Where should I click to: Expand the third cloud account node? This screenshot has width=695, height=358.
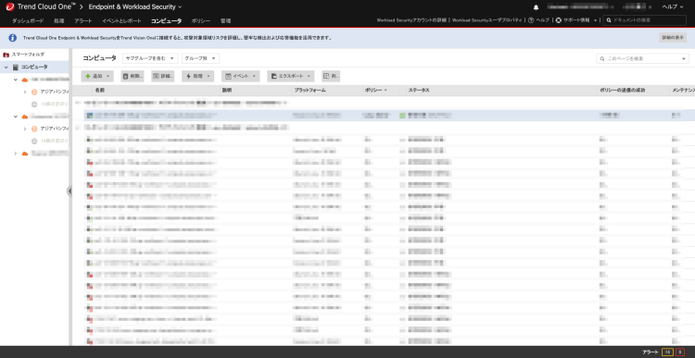16,154
